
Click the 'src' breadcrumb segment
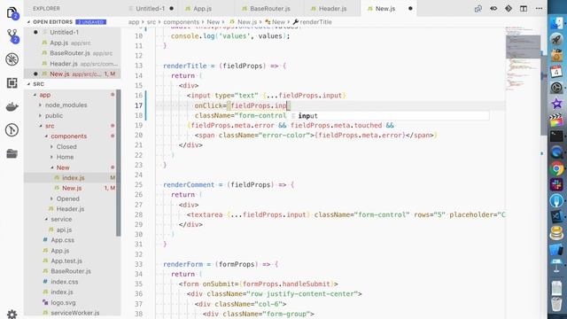pyautogui.click(x=151, y=22)
